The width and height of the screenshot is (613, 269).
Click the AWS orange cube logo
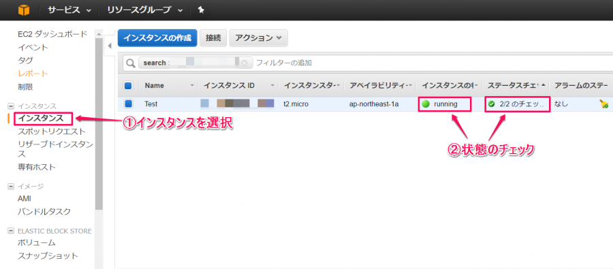click(23, 10)
